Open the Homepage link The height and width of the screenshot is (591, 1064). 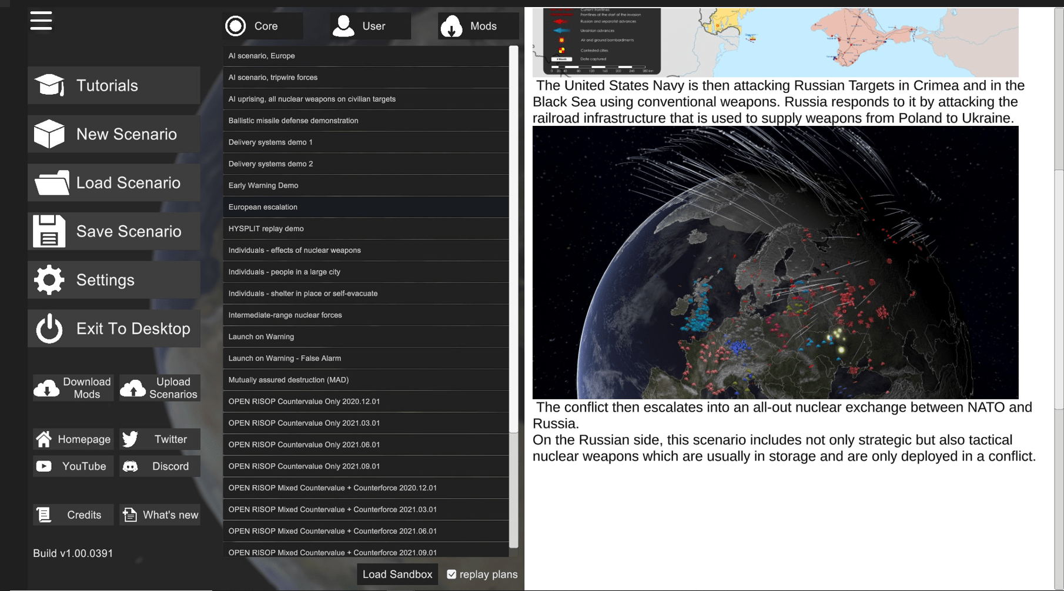coord(73,439)
